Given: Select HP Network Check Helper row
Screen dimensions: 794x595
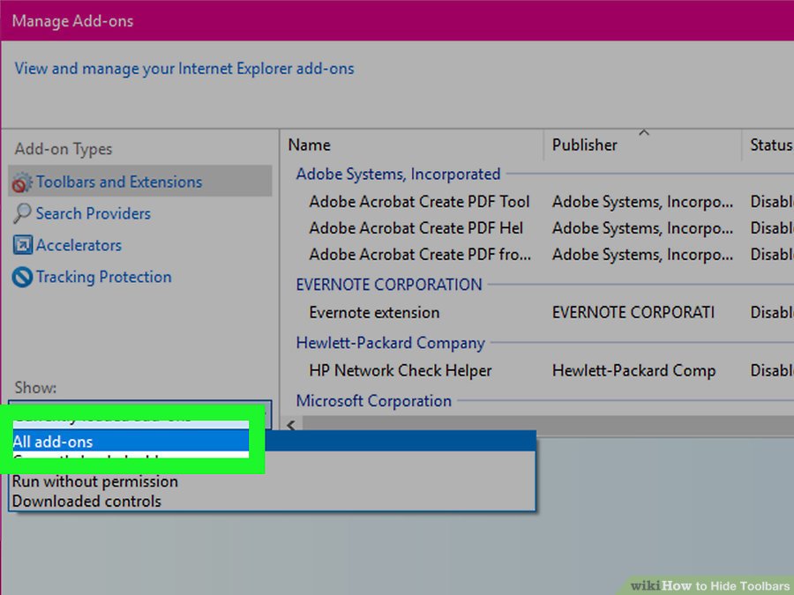Looking at the screenshot, I should pyautogui.click(x=547, y=371).
